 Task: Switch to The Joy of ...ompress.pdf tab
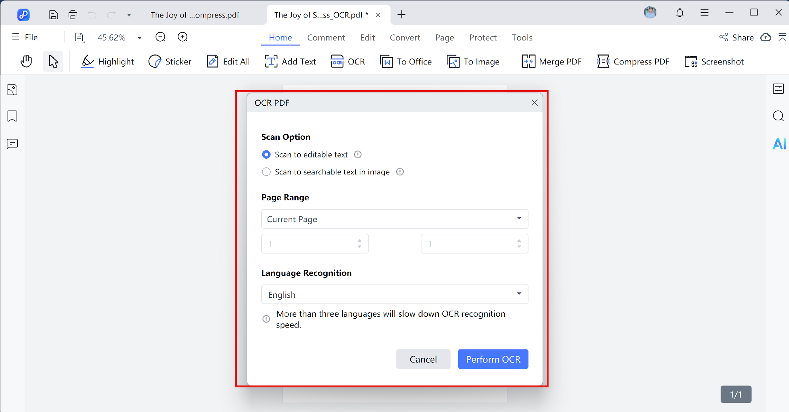[x=195, y=15]
